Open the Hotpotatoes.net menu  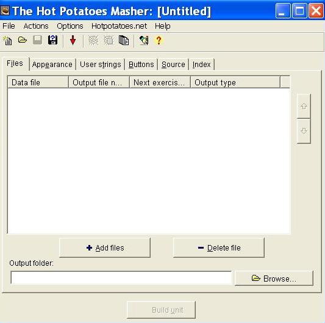pos(119,26)
